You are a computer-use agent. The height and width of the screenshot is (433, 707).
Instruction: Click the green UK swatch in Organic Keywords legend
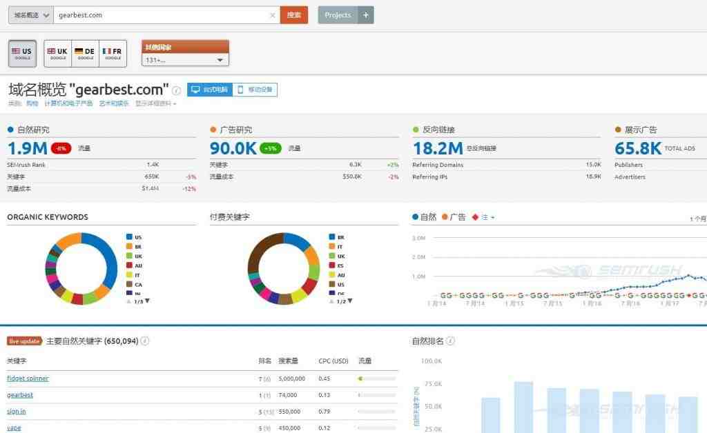[129, 256]
